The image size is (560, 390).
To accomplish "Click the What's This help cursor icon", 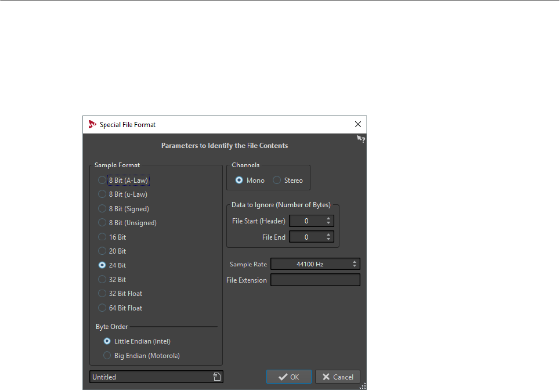I will point(361,139).
